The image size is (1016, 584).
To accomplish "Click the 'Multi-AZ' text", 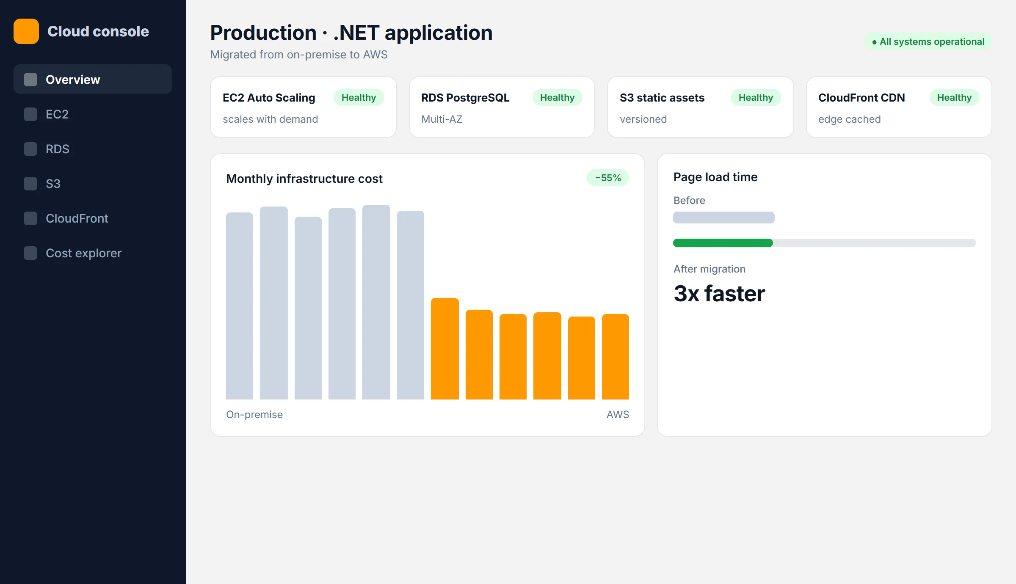I will point(442,119).
